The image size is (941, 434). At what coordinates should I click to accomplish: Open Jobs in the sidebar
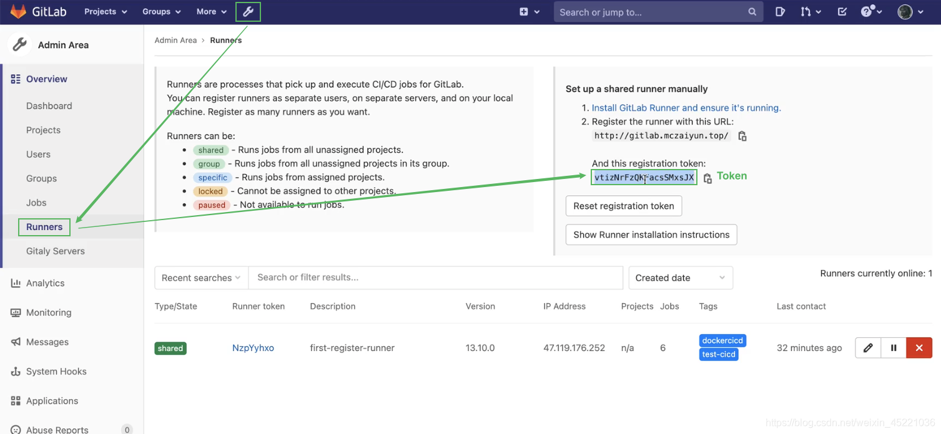click(x=36, y=203)
